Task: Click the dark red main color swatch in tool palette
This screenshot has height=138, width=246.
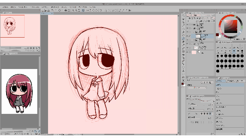Action: (x=183, y=84)
